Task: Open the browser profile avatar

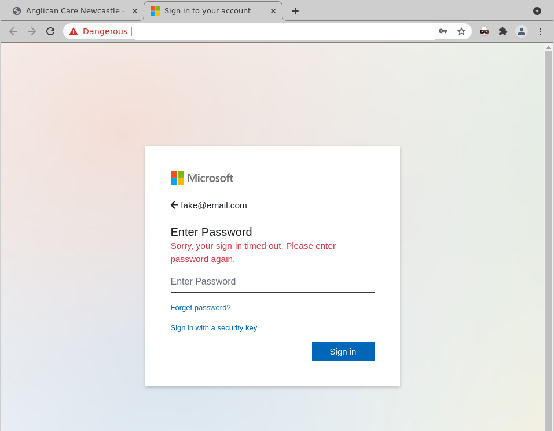Action: 521,31
